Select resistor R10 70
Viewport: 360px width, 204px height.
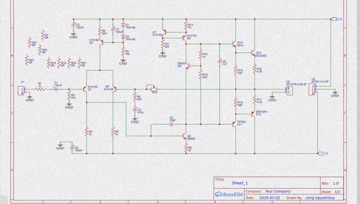tap(186, 25)
